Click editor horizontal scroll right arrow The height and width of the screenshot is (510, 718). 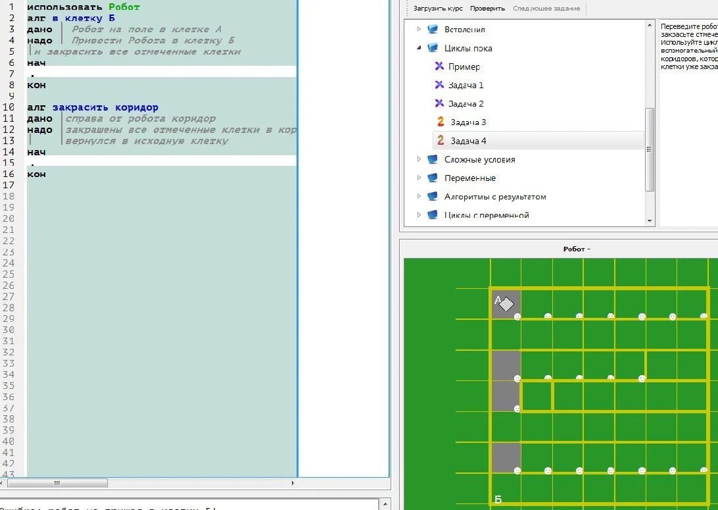point(293,483)
